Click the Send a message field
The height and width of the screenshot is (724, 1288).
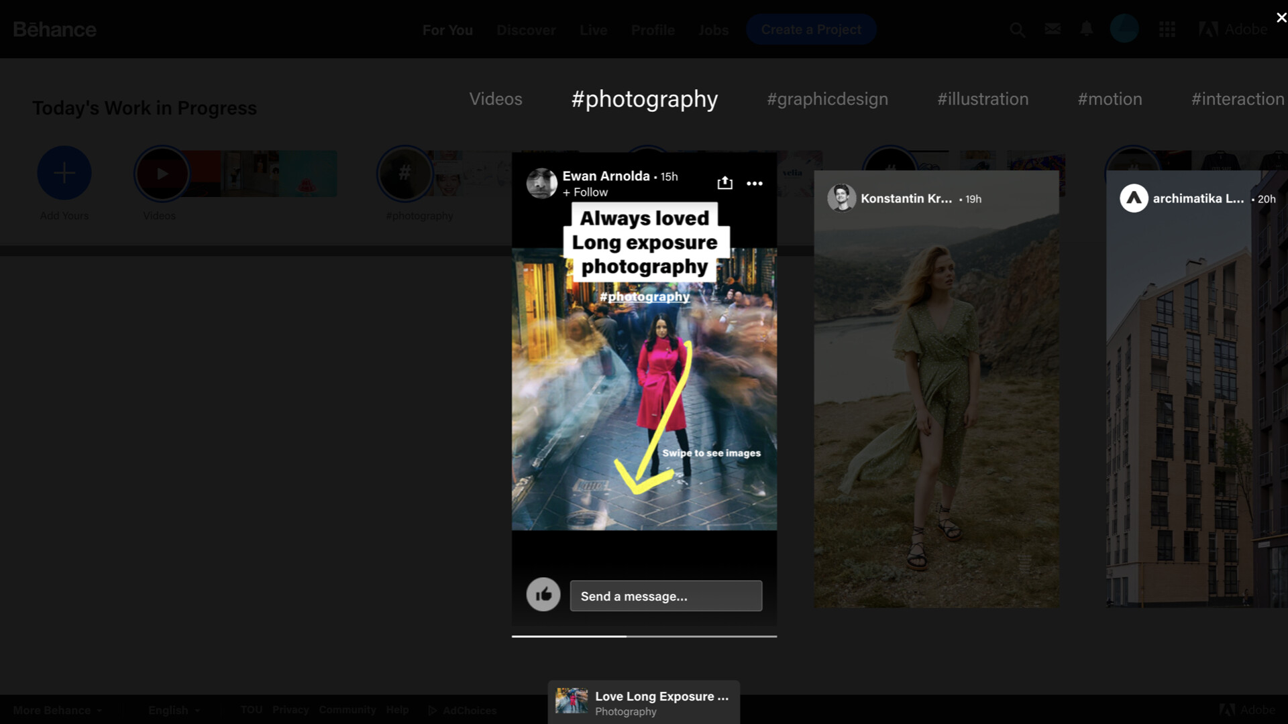(x=665, y=596)
